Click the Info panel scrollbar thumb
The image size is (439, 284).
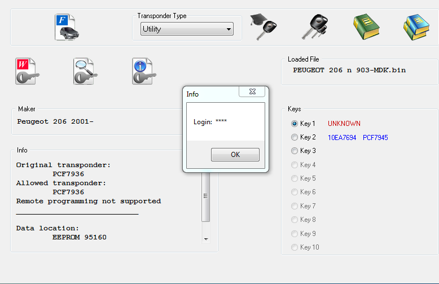(206, 196)
